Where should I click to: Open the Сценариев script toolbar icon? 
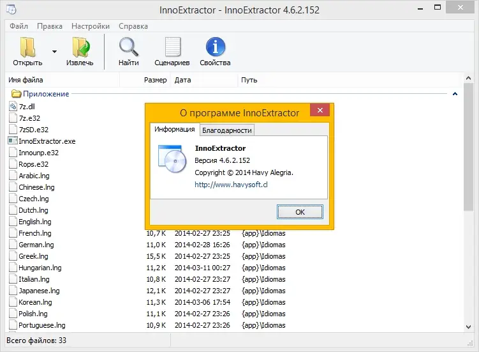[x=173, y=47]
